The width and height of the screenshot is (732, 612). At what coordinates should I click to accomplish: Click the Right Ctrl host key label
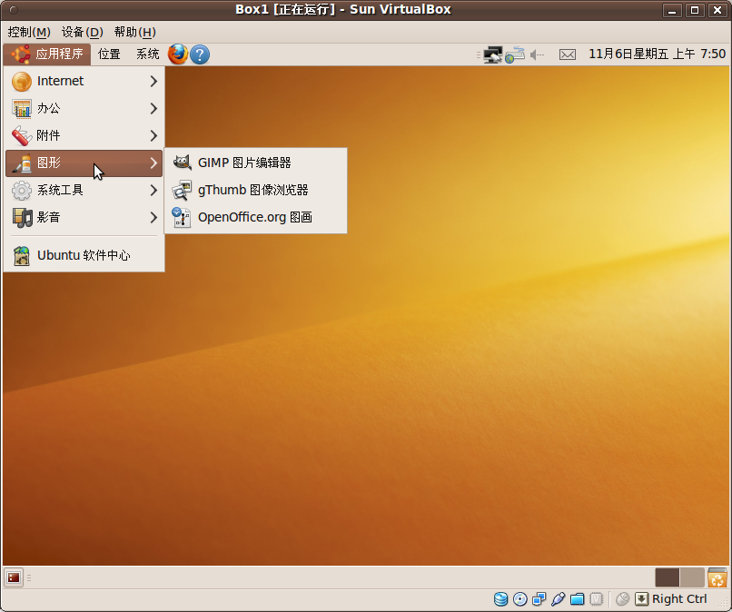(679, 599)
